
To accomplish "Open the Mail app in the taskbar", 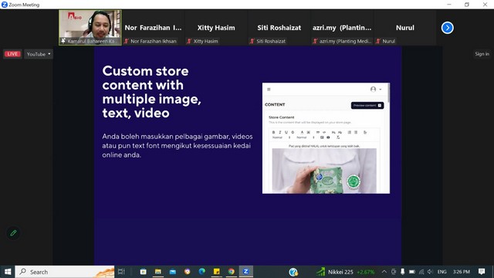I will [173, 271].
